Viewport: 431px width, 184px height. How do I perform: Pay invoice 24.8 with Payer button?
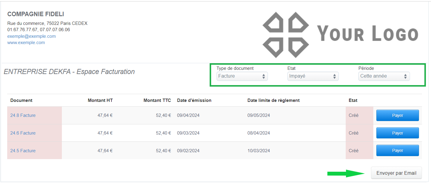pos(398,115)
